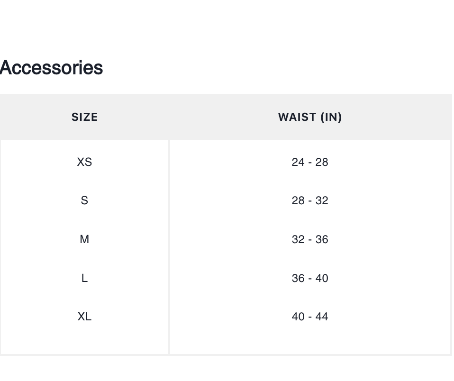Select the XL size cell
The image size is (454, 381).
tap(84, 317)
